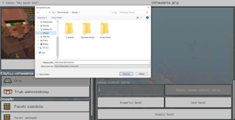The height and width of the screenshot is (120, 235).
Task: Expand the Sieć network node
Action: click(x=36, y=53)
